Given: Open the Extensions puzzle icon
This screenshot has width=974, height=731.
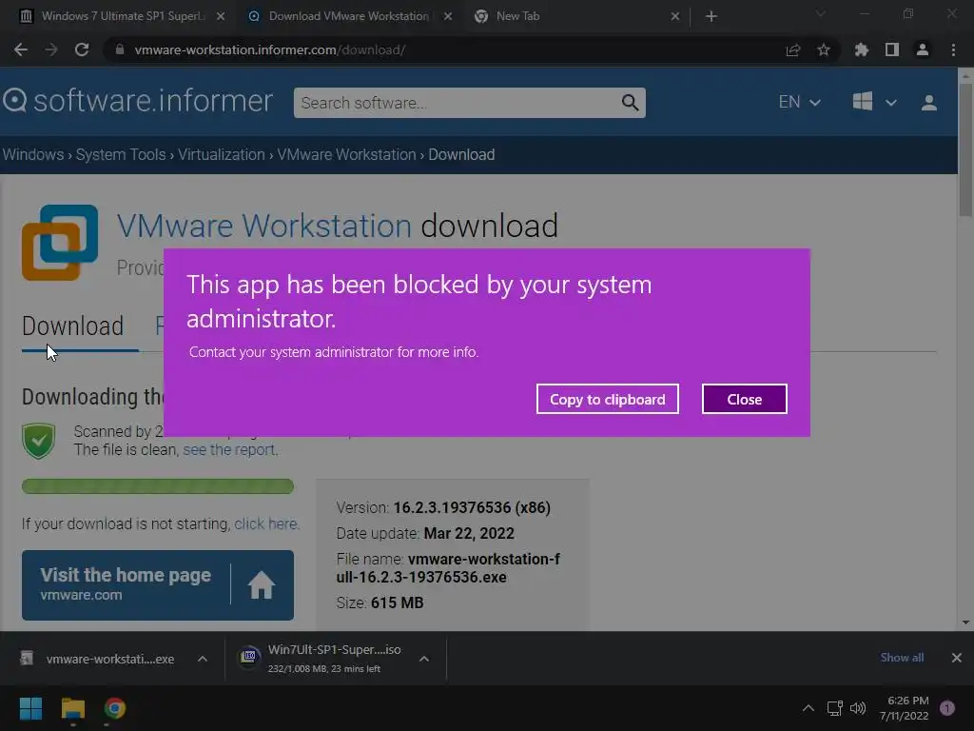Looking at the screenshot, I should click(x=862, y=49).
